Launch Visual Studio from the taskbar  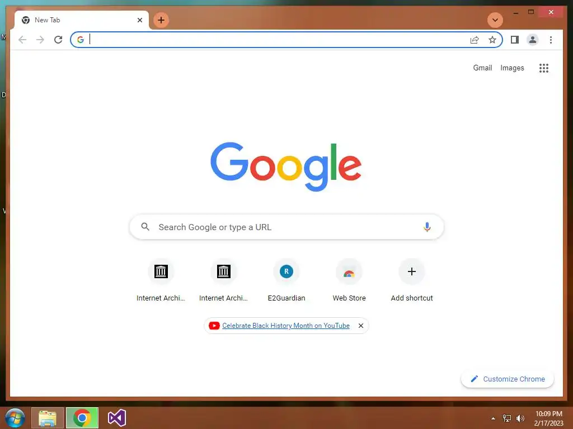(x=117, y=418)
